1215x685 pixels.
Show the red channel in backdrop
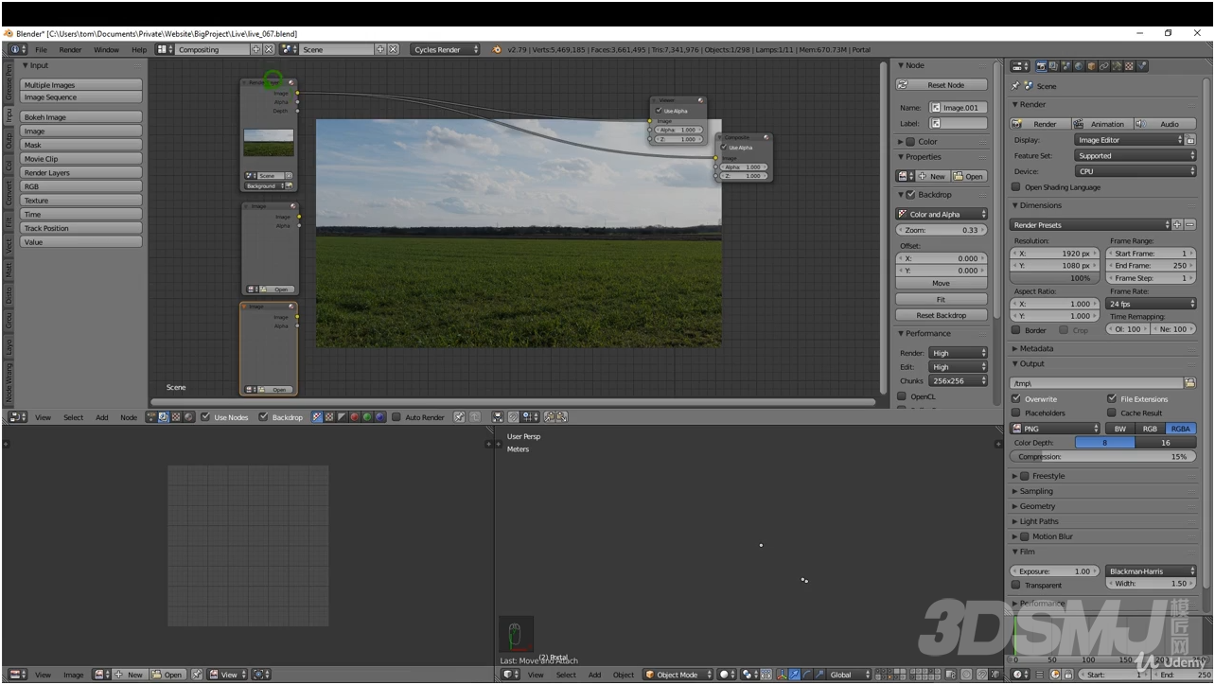click(x=355, y=417)
